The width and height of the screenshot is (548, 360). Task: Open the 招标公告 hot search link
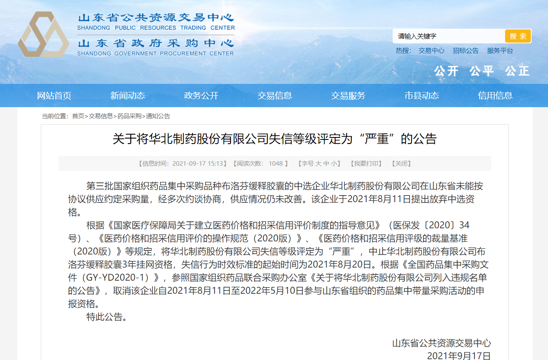tap(465, 50)
